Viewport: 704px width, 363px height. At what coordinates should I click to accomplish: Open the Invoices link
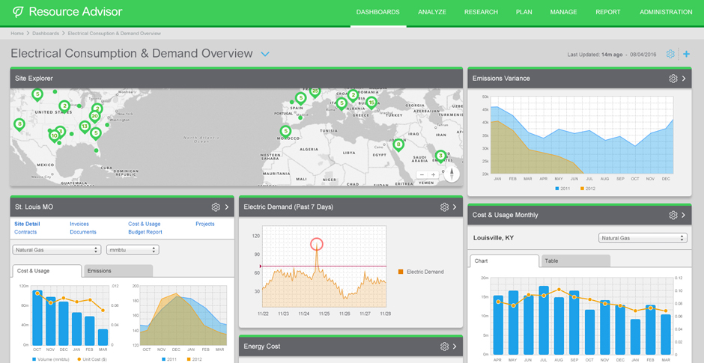79,224
